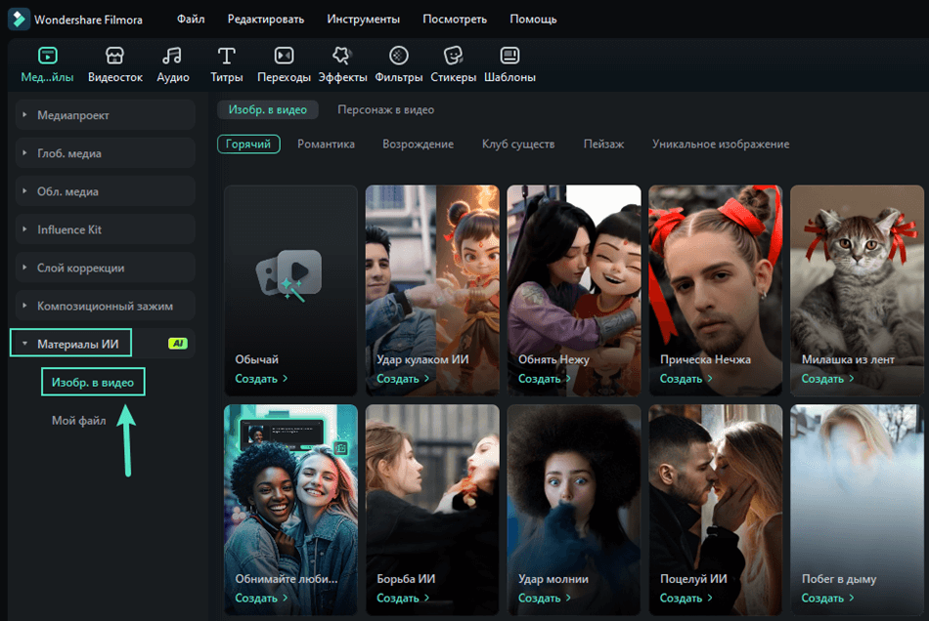This screenshot has height=621, width=929.
Task: Expand the Слой коррекции section arrow
Action: pyautogui.click(x=24, y=268)
